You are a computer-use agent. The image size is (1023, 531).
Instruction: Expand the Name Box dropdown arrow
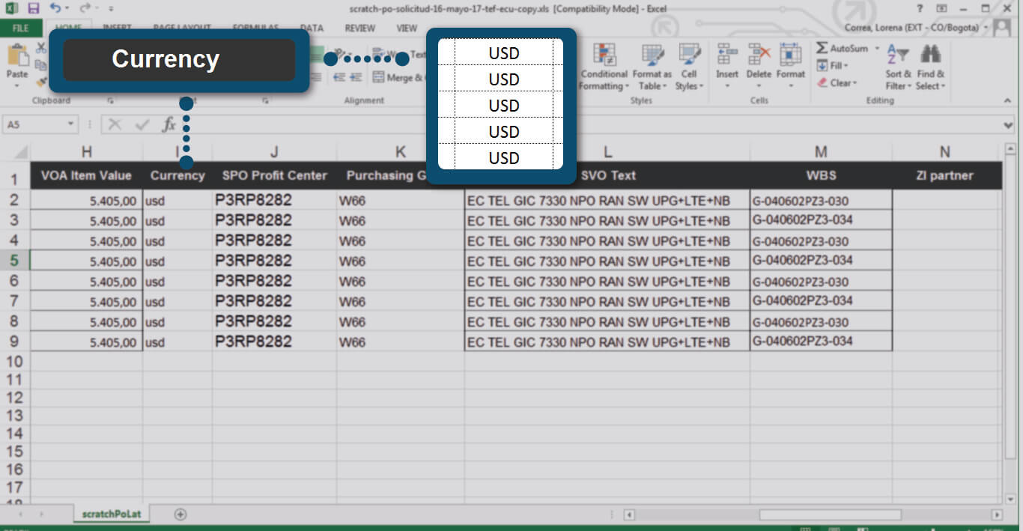(x=71, y=124)
